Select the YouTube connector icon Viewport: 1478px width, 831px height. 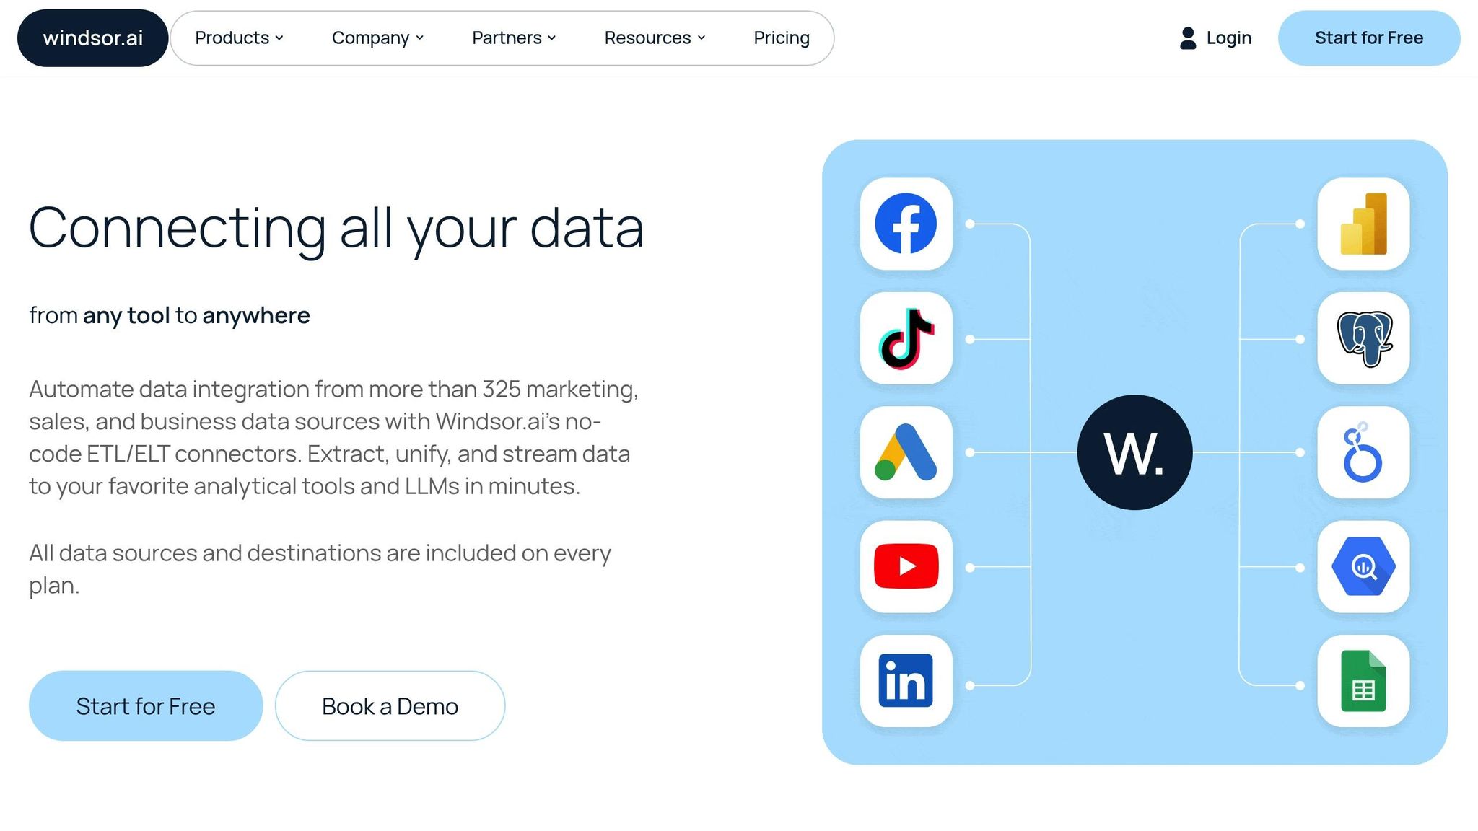pos(905,567)
